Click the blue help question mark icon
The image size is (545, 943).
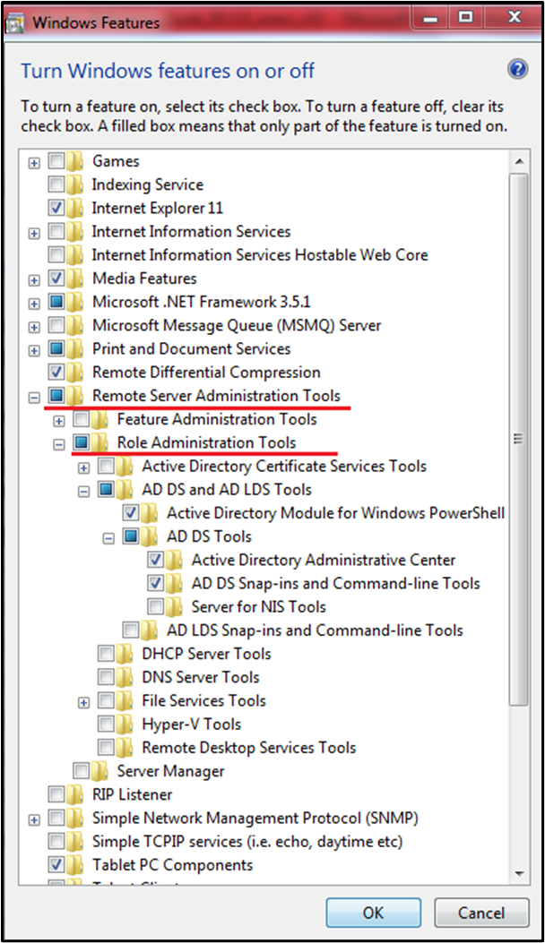coord(517,70)
